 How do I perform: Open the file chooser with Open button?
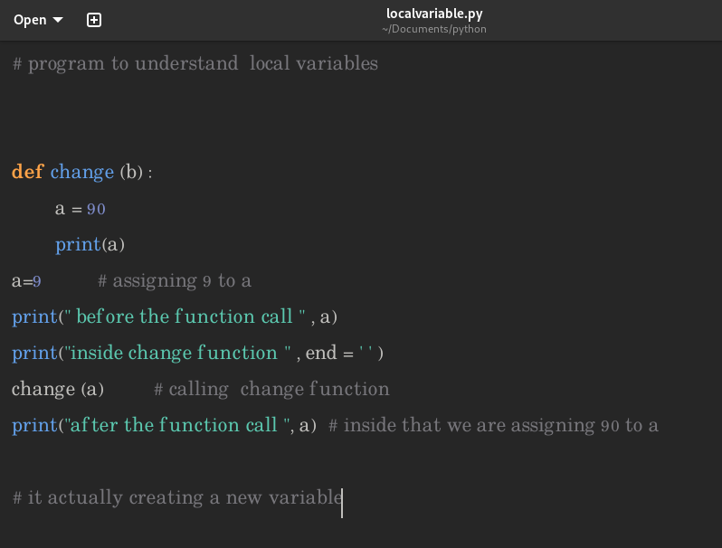(x=30, y=20)
